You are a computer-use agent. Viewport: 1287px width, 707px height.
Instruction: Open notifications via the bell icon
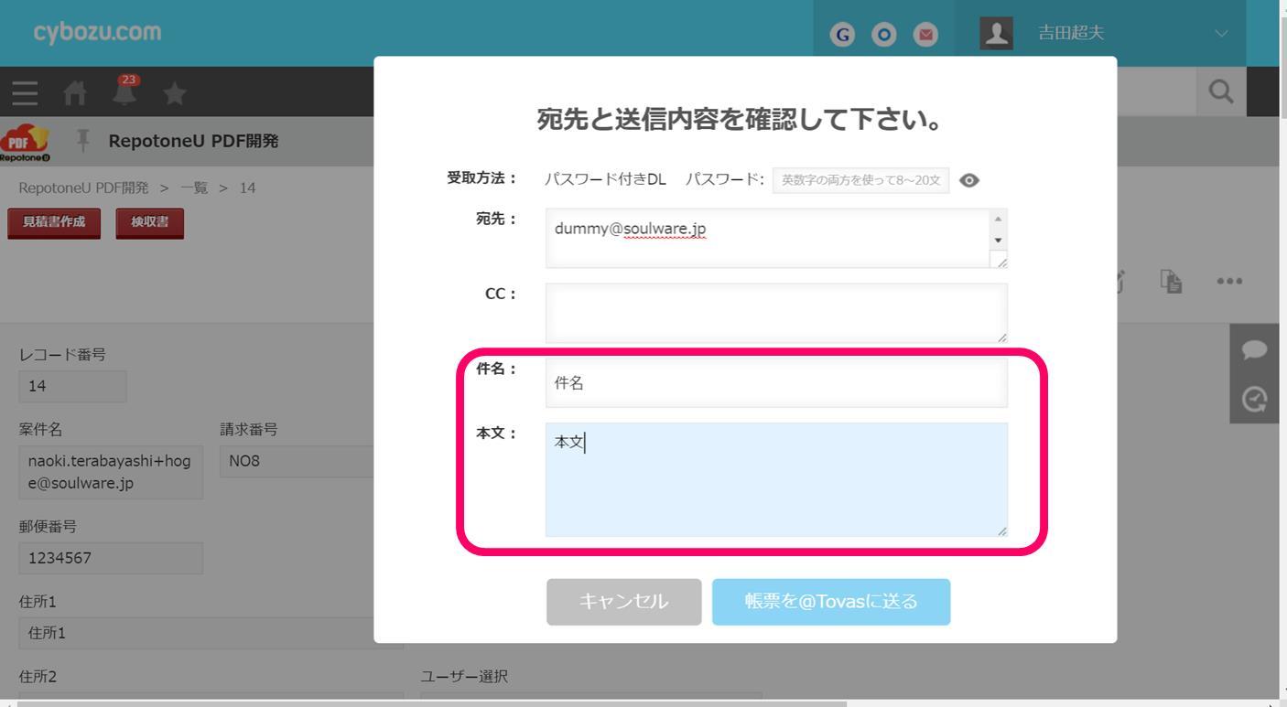pos(124,91)
